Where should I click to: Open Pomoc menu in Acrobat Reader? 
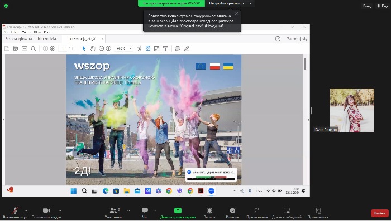[48, 32]
